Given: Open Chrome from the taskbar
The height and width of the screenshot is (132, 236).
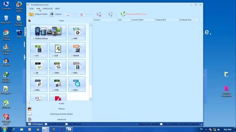Looking at the screenshot, I should 38,129.
